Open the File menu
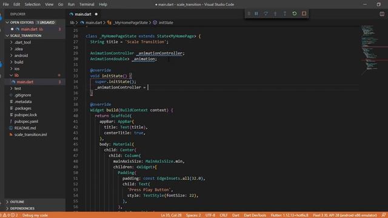 5,4
